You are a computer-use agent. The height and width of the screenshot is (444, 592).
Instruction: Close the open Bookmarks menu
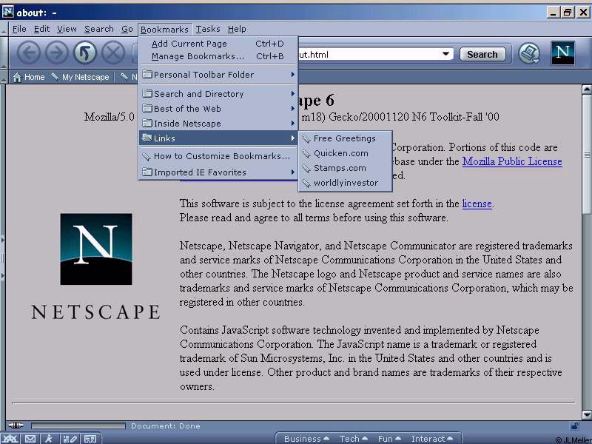[164, 30]
